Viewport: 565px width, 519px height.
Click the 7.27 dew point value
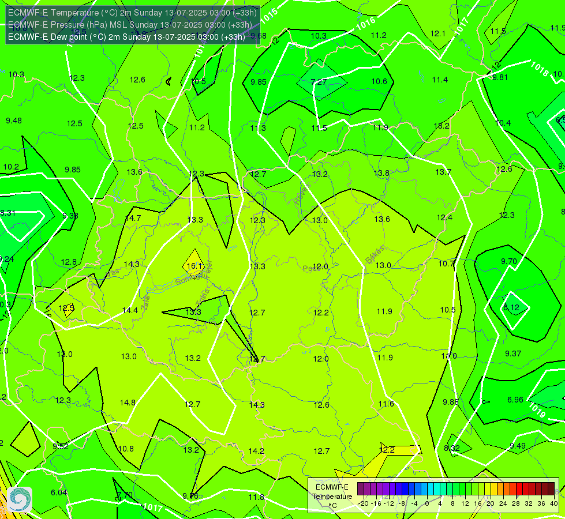pyautogui.click(x=319, y=82)
